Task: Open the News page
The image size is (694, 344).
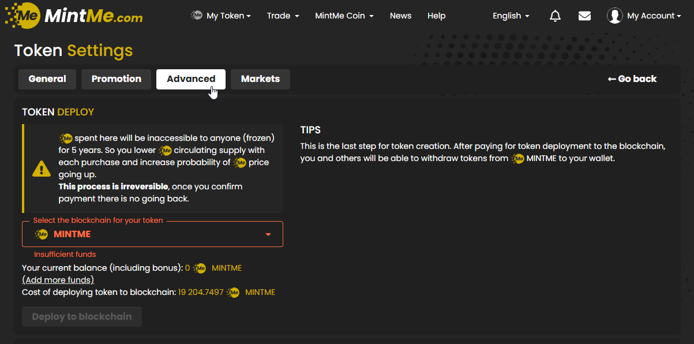Action: [400, 16]
